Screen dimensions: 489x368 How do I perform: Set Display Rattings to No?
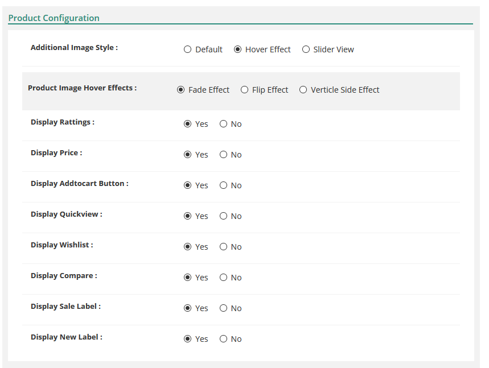tap(223, 124)
